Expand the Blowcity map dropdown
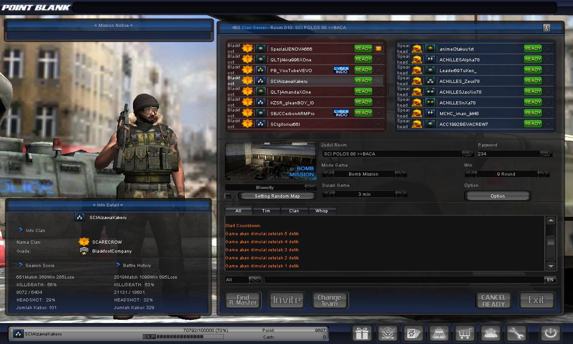Image resolution: width=573 pixels, height=344 pixels. click(311, 187)
